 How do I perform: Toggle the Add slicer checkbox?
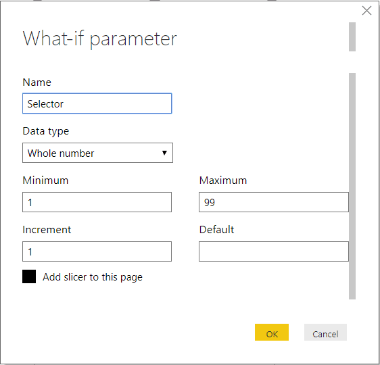pyautogui.click(x=29, y=276)
